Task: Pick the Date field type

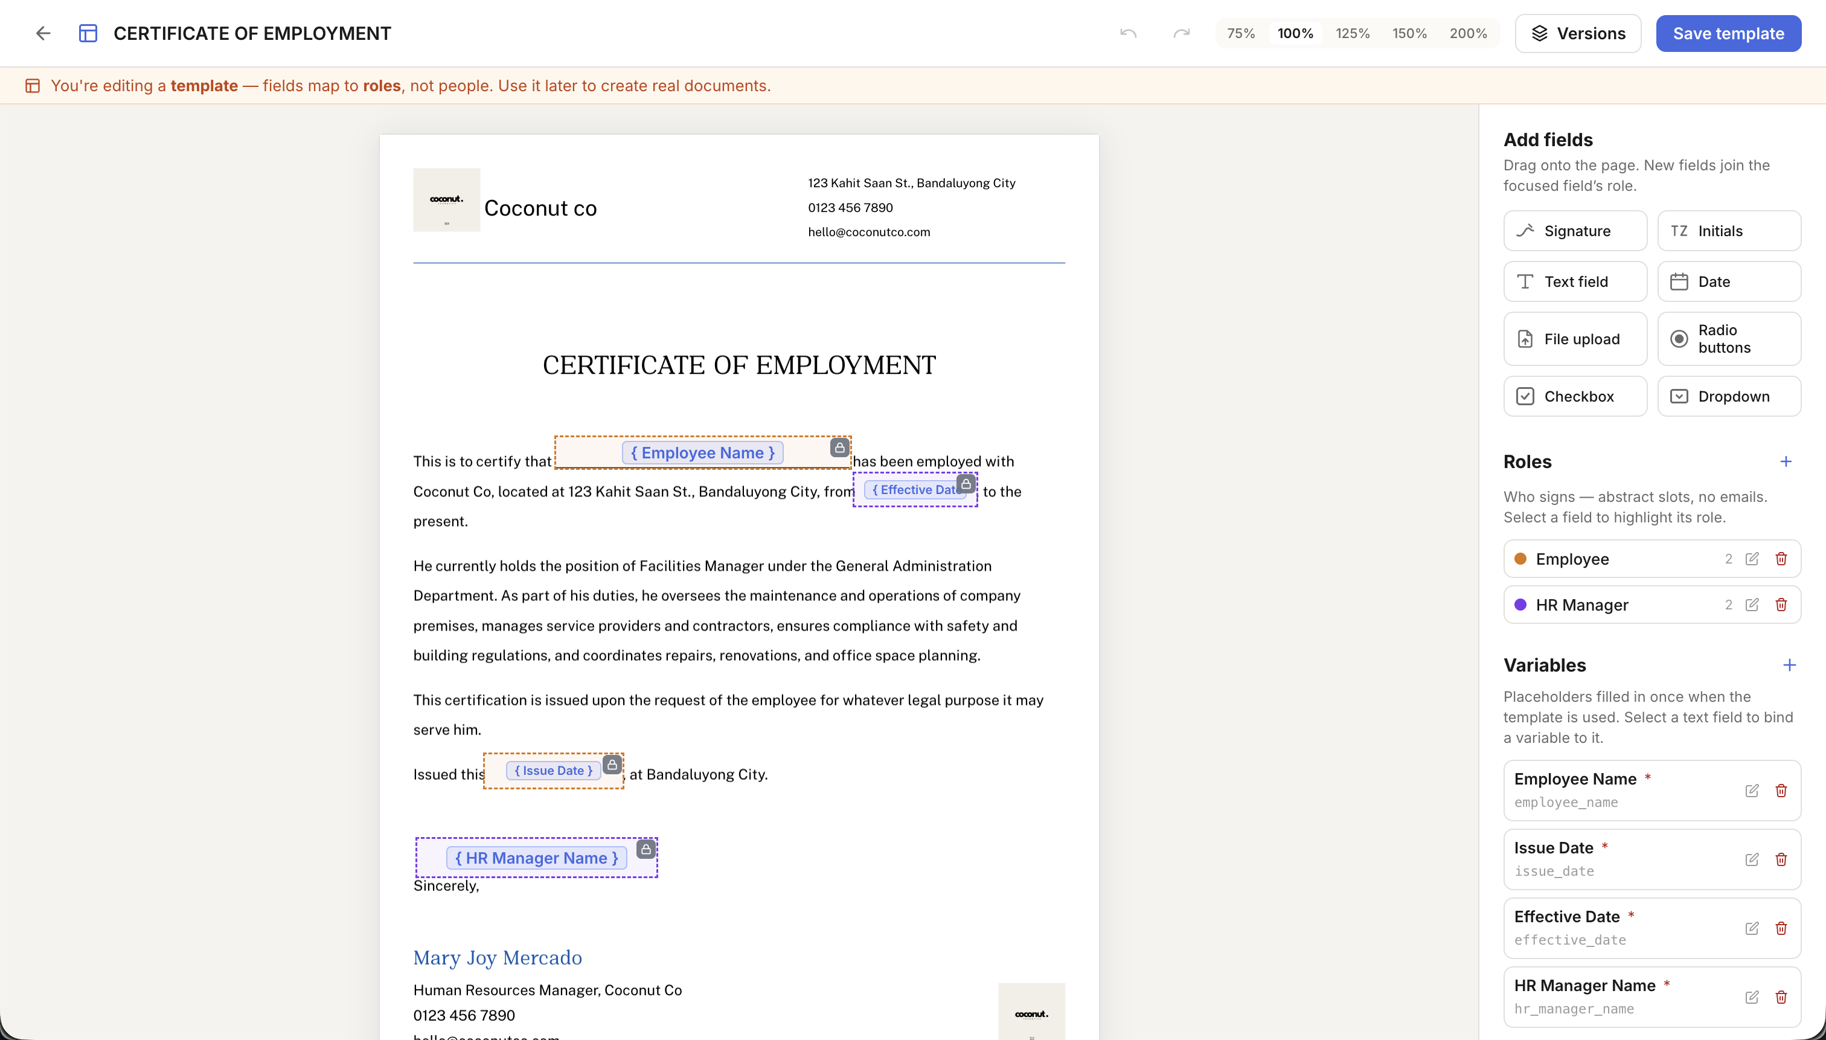Action: [x=1729, y=281]
